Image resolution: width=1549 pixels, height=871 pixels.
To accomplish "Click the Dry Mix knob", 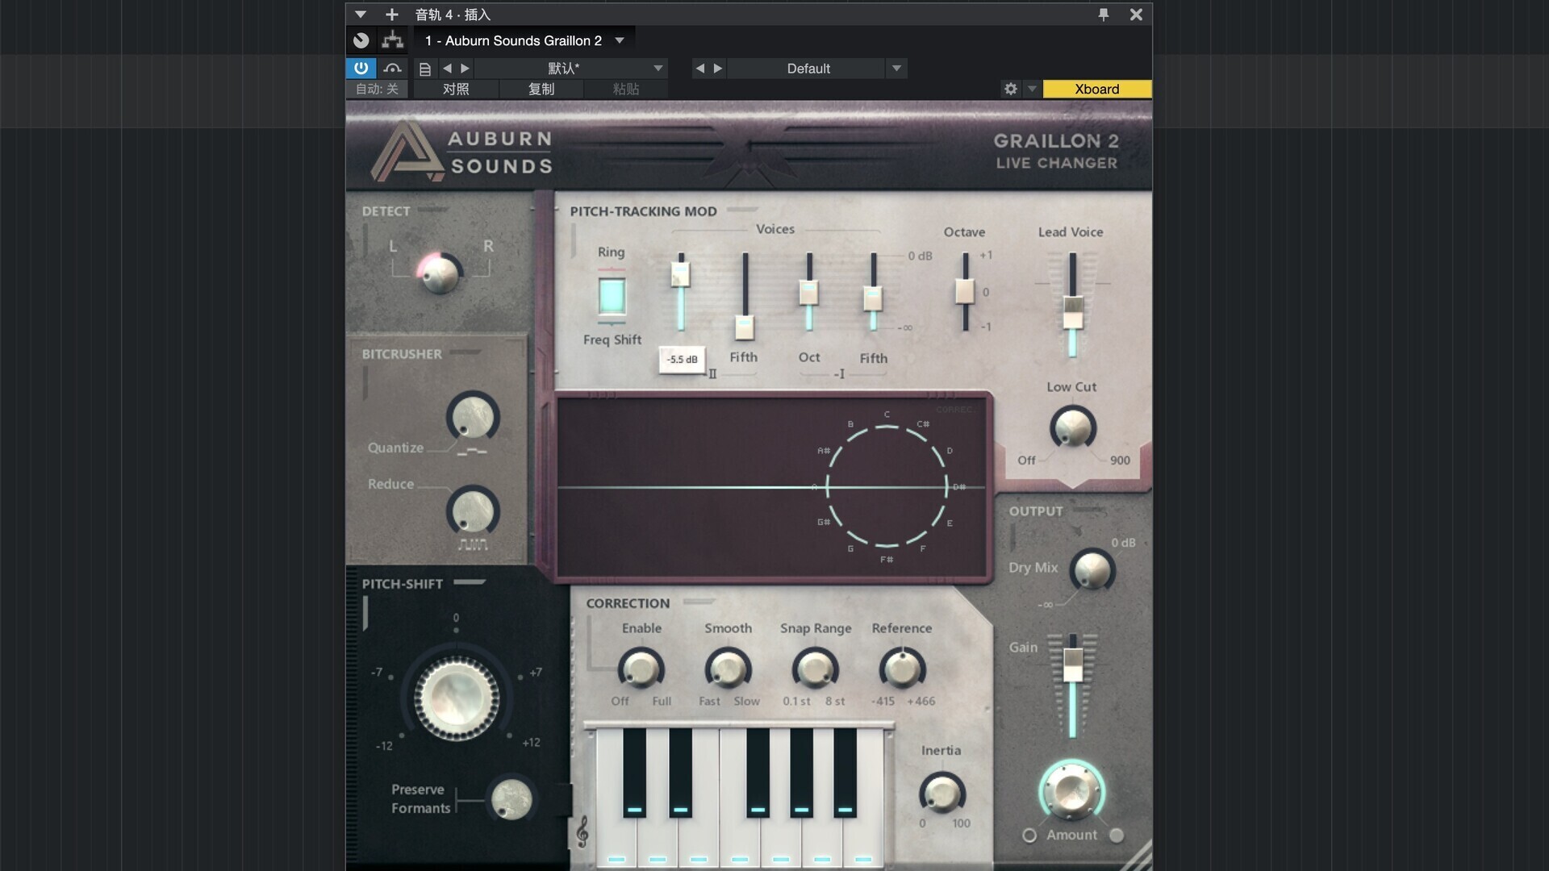I will [1092, 570].
